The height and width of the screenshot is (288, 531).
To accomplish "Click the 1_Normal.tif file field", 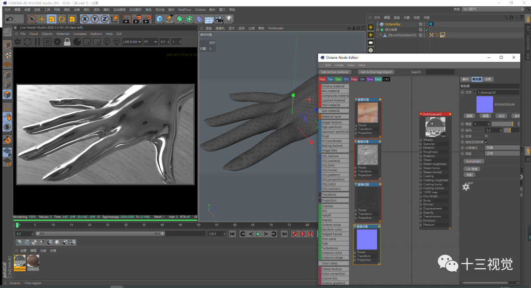I will click(x=498, y=92).
